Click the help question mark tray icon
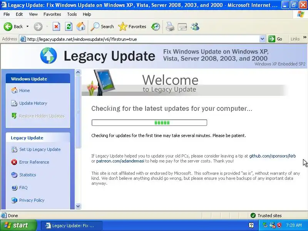The width and height of the screenshot is (308, 231). [x=251, y=225]
